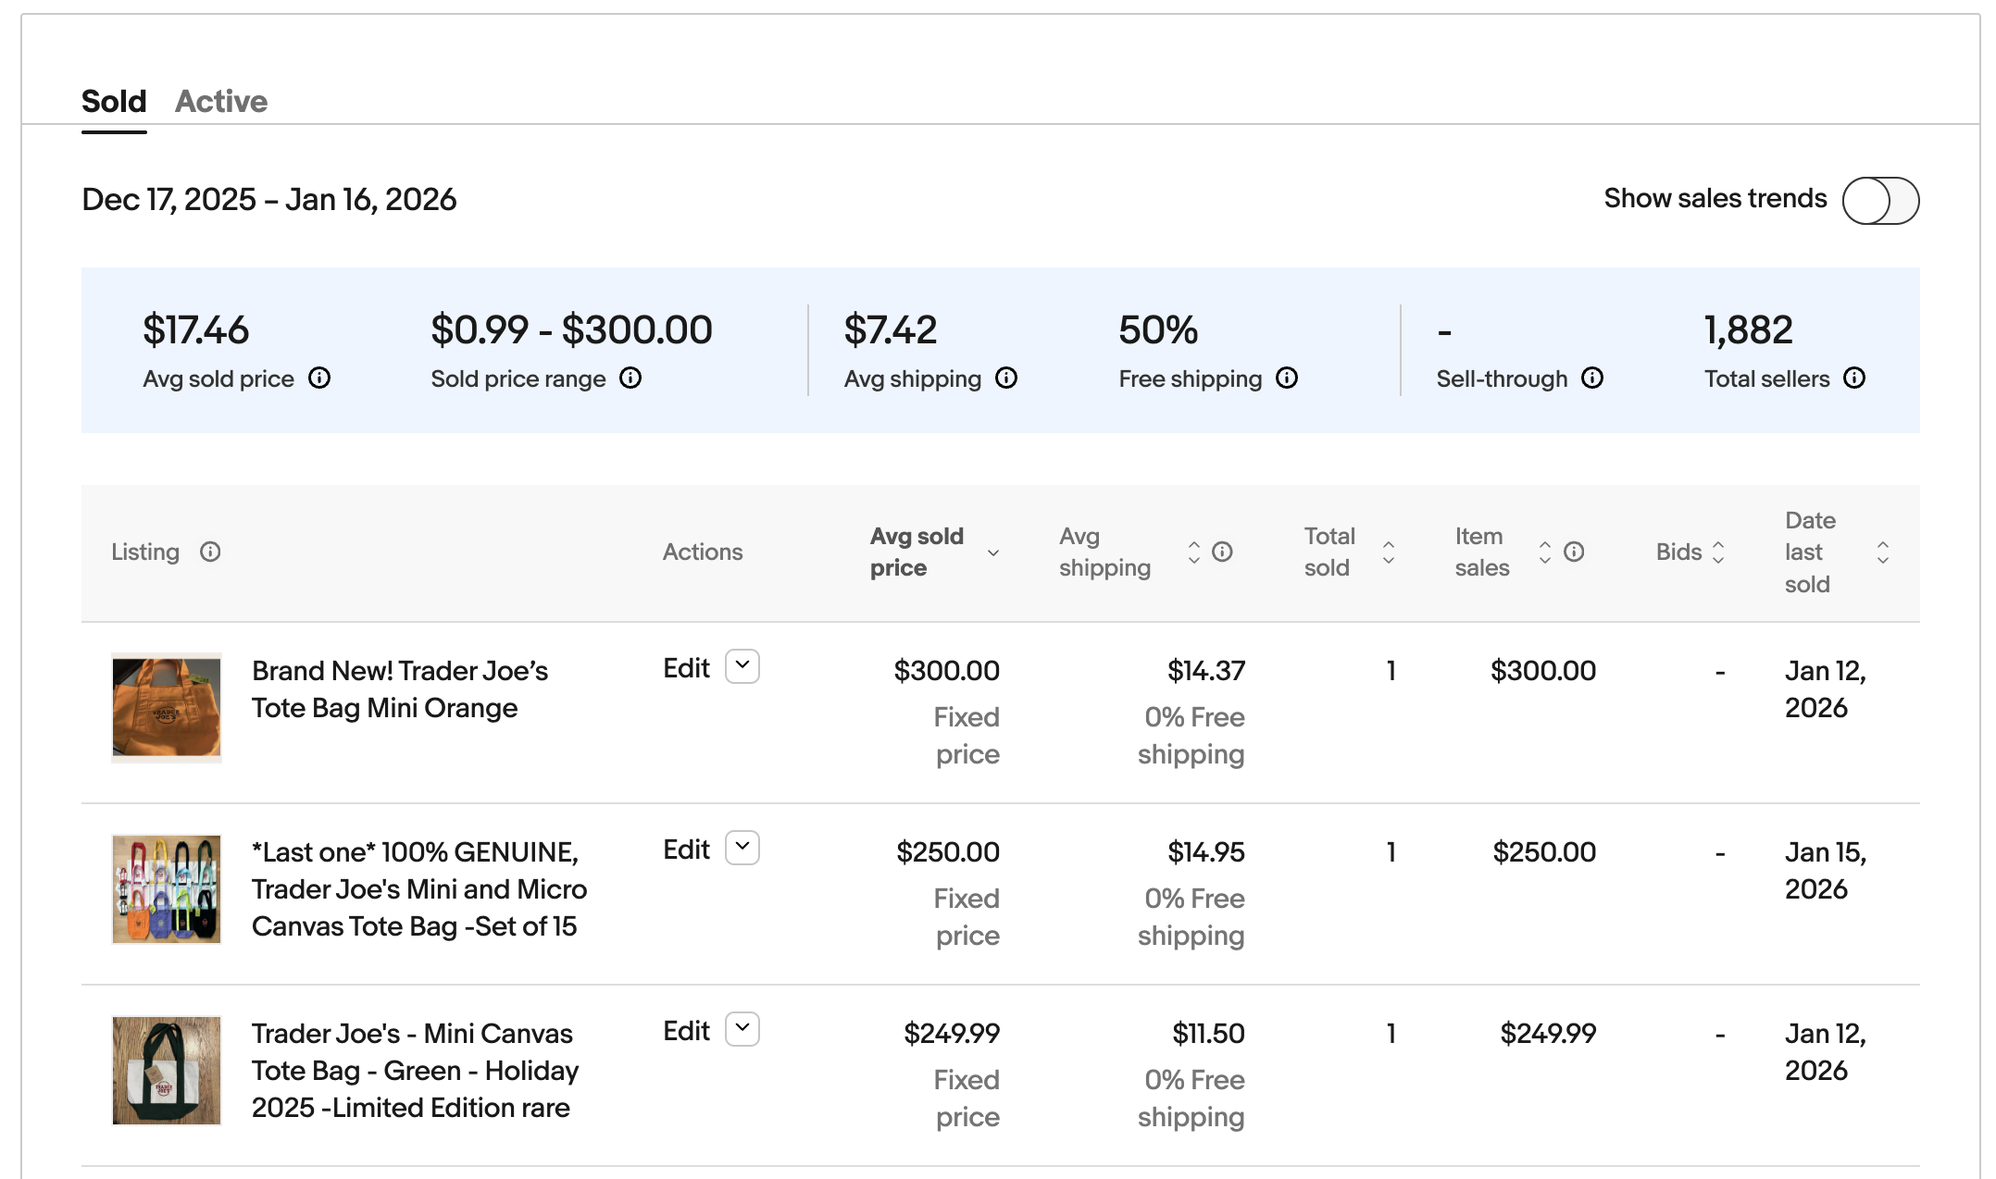Click Edit for Tote Bag Mini Orange
The image size is (1996, 1179).
click(686, 668)
